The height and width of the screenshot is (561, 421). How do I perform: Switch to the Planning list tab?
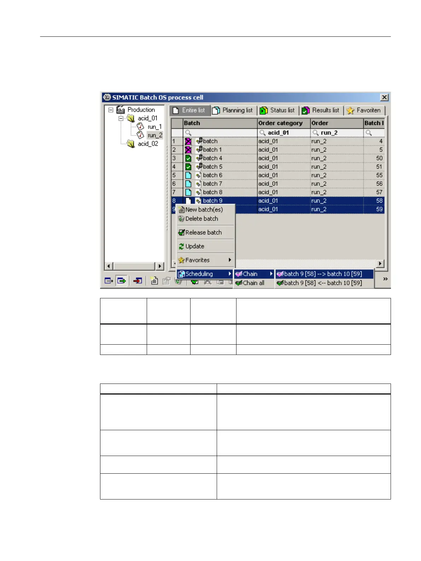233,110
